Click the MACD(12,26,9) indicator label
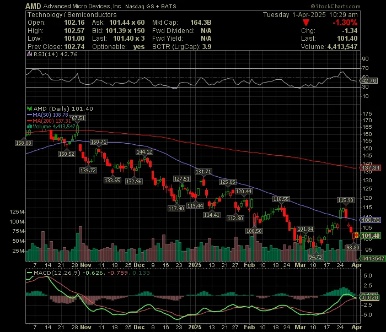 pyautogui.click(x=57, y=273)
